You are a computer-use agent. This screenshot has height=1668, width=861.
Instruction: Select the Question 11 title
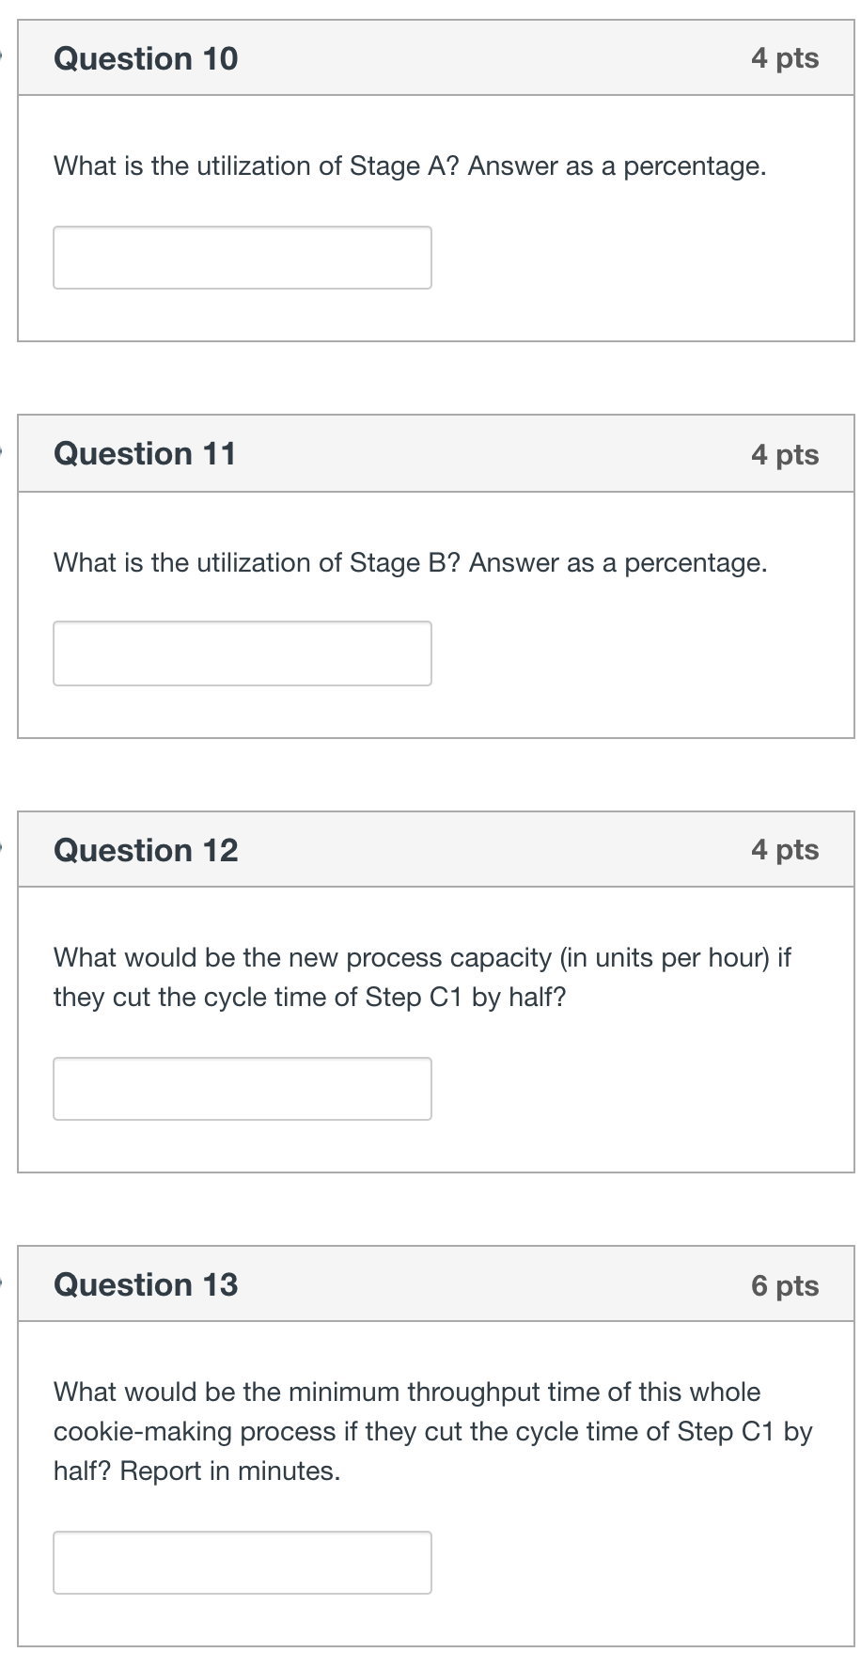tap(145, 453)
